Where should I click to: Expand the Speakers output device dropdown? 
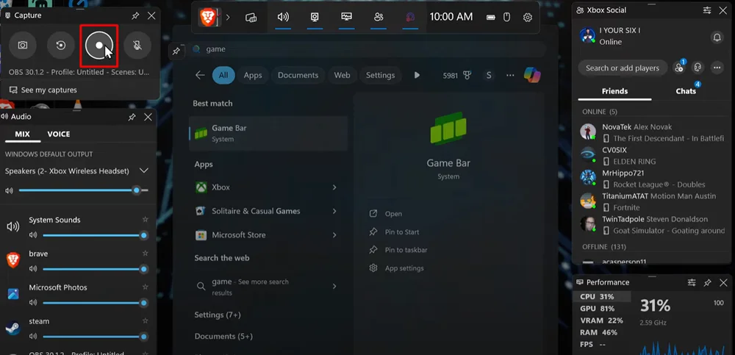[144, 171]
